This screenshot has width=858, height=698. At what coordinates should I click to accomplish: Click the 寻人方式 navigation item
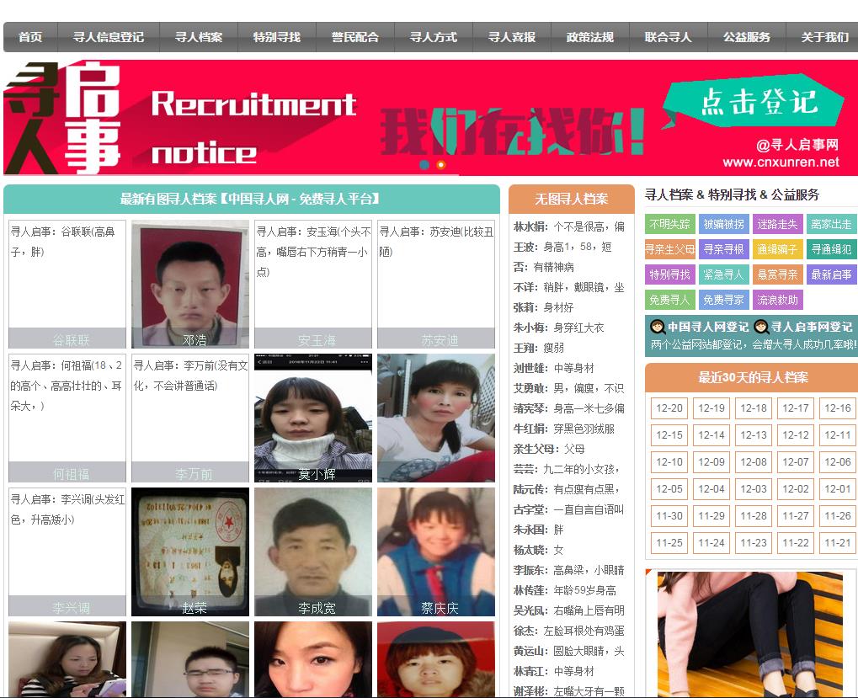[434, 37]
